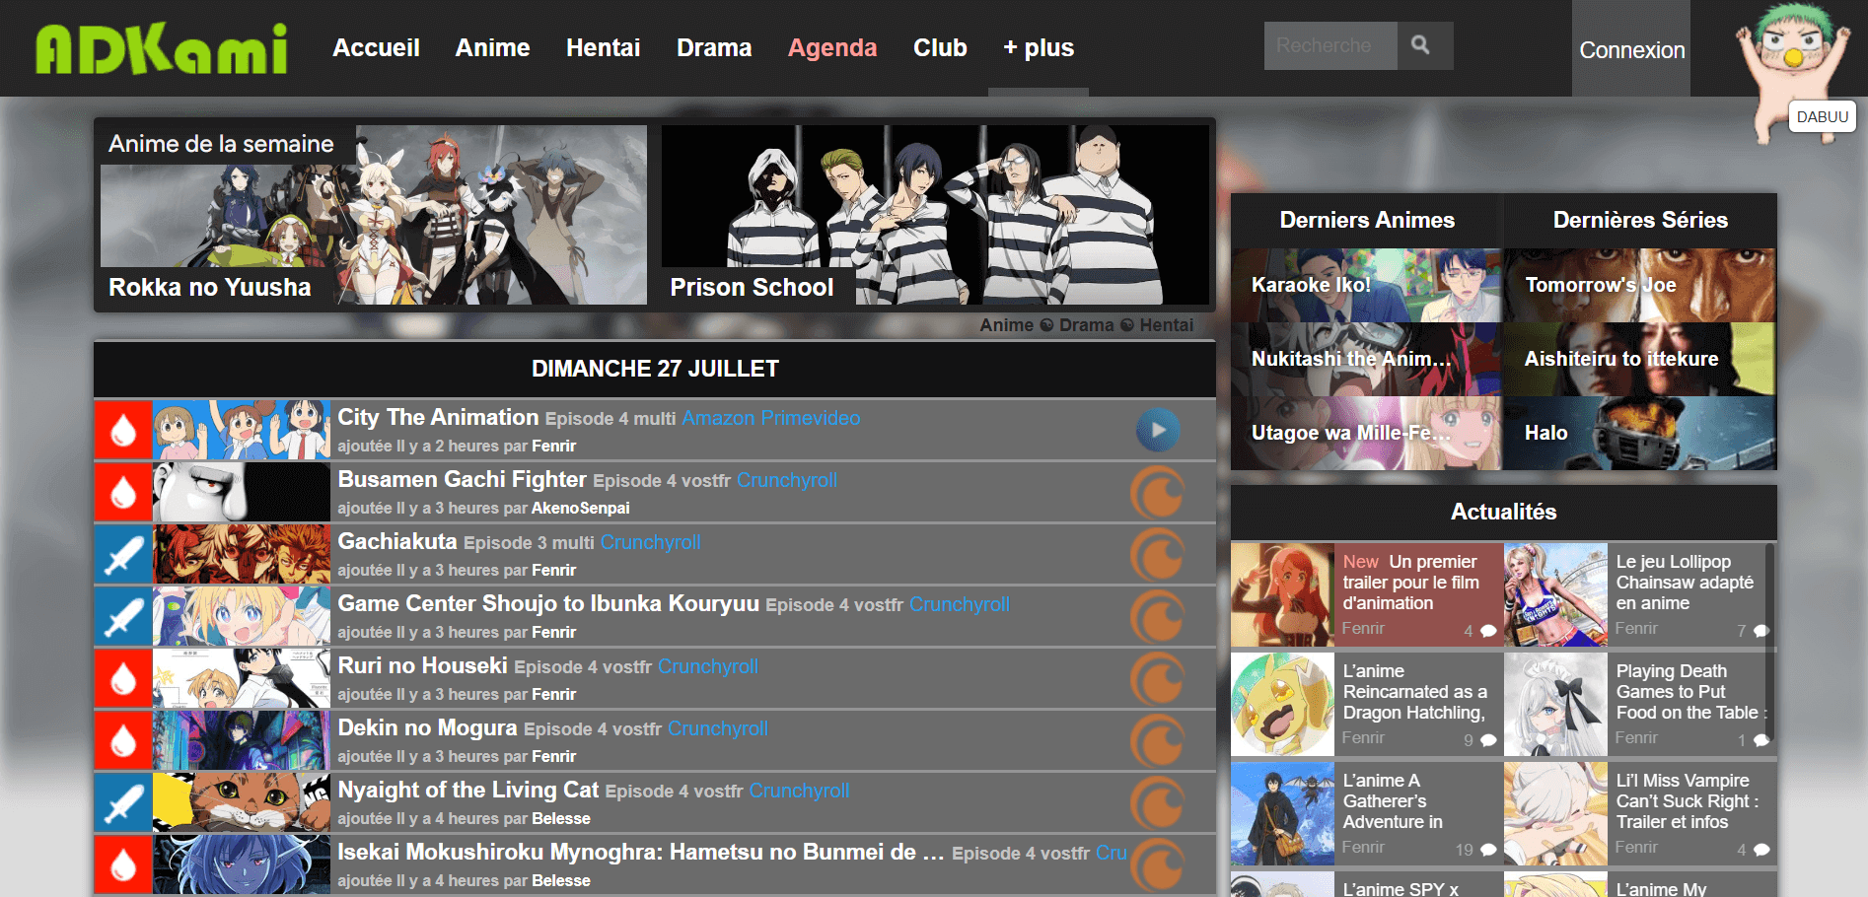The height and width of the screenshot is (897, 1868).
Task: Click the Connexion login button
Action: tap(1631, 50)
